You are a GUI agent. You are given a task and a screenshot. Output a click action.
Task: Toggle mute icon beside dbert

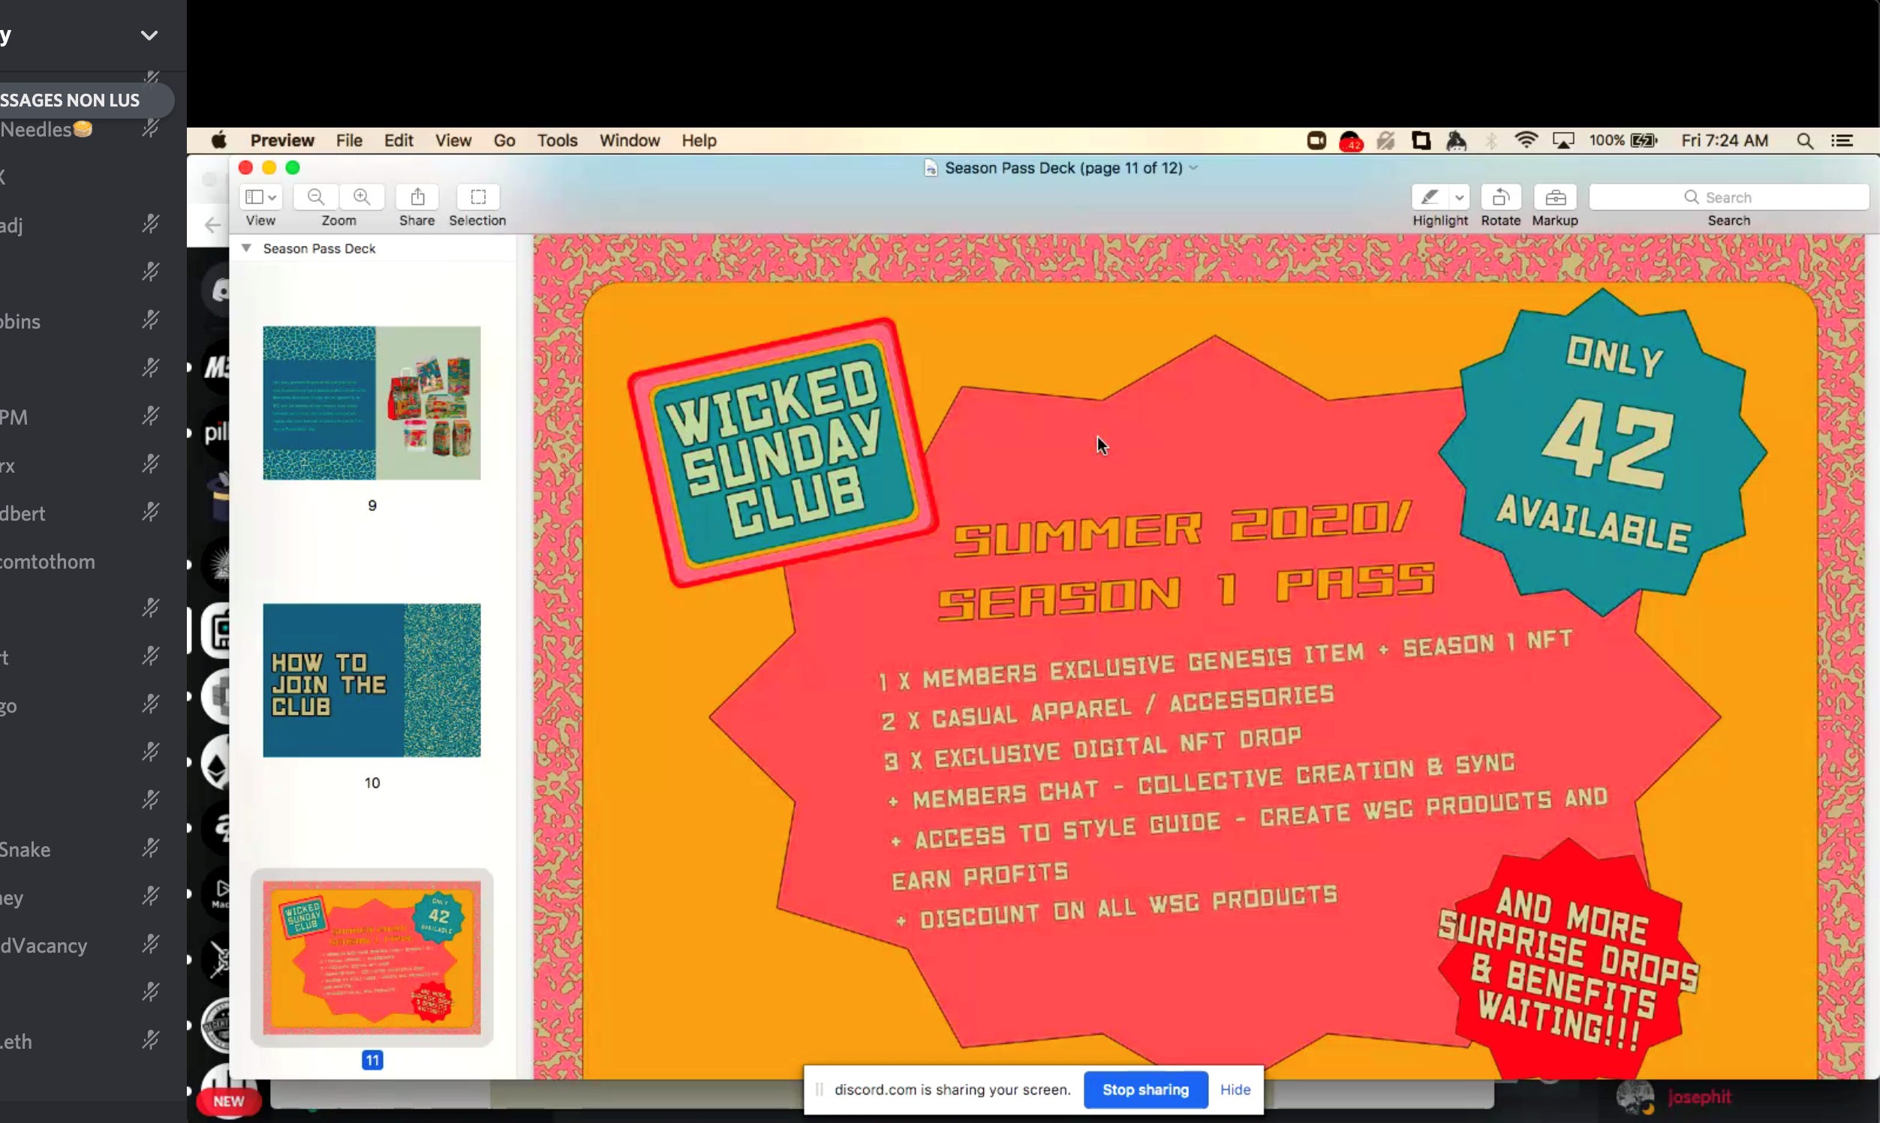click(151, 513)
